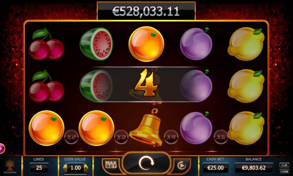Start autoplay with the play arrow icon
The width and height of the screenshot is (293, 176).
coord(181,165)
